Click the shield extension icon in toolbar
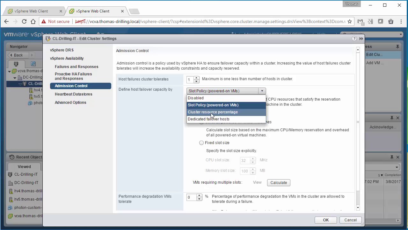The image size is (408, 230). [381, 21]
